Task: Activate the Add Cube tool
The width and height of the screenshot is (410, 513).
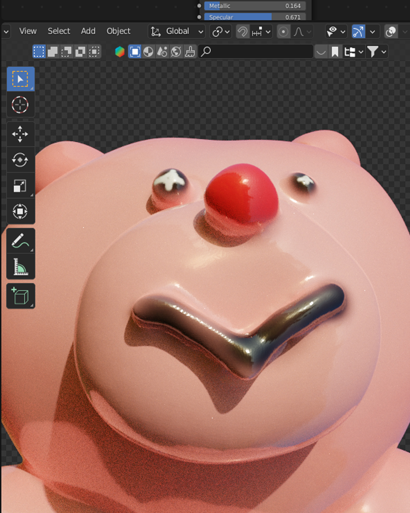Action: click(x=20, y=296)
